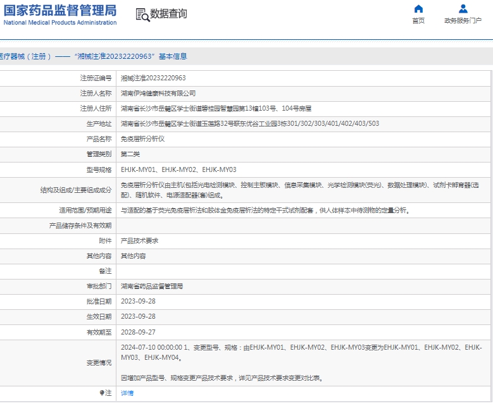Click the 附件 row label

coord(105,241)
